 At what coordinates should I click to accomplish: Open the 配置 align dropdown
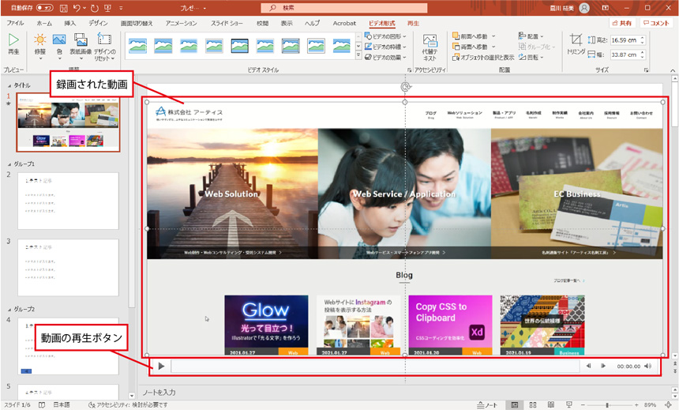click(x=531, y=36)
